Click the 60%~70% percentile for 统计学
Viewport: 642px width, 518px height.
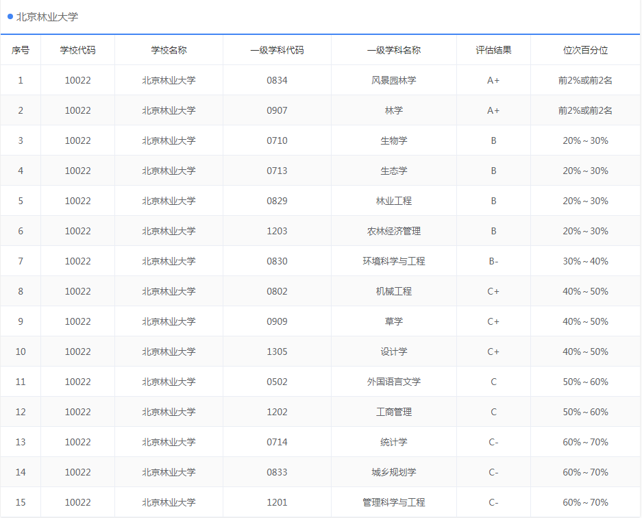(x=586, y=442)
